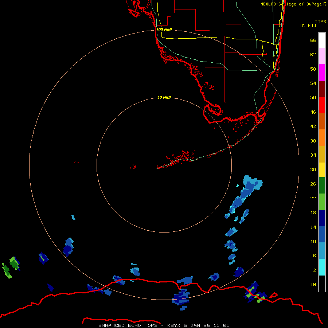The height and width of the screenshot is (328, 328).
Task: Click the "KBYX" radar site identifier
Action: point(173,325)
